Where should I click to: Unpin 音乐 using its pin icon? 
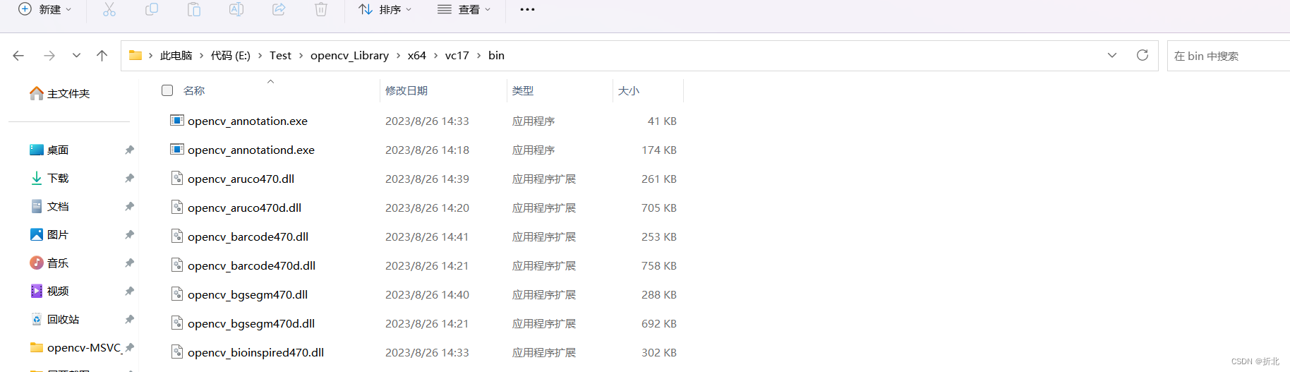(x=129, y=263)
